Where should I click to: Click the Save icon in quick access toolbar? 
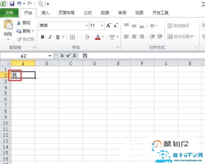point(12,3)
